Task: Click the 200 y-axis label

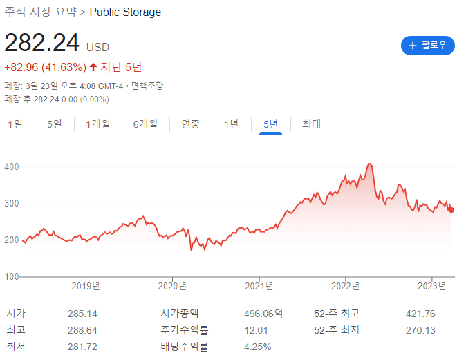Action: [12, 240]
